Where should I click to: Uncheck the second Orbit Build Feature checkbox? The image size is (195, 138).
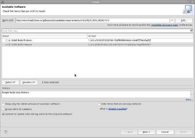point(6,44)
